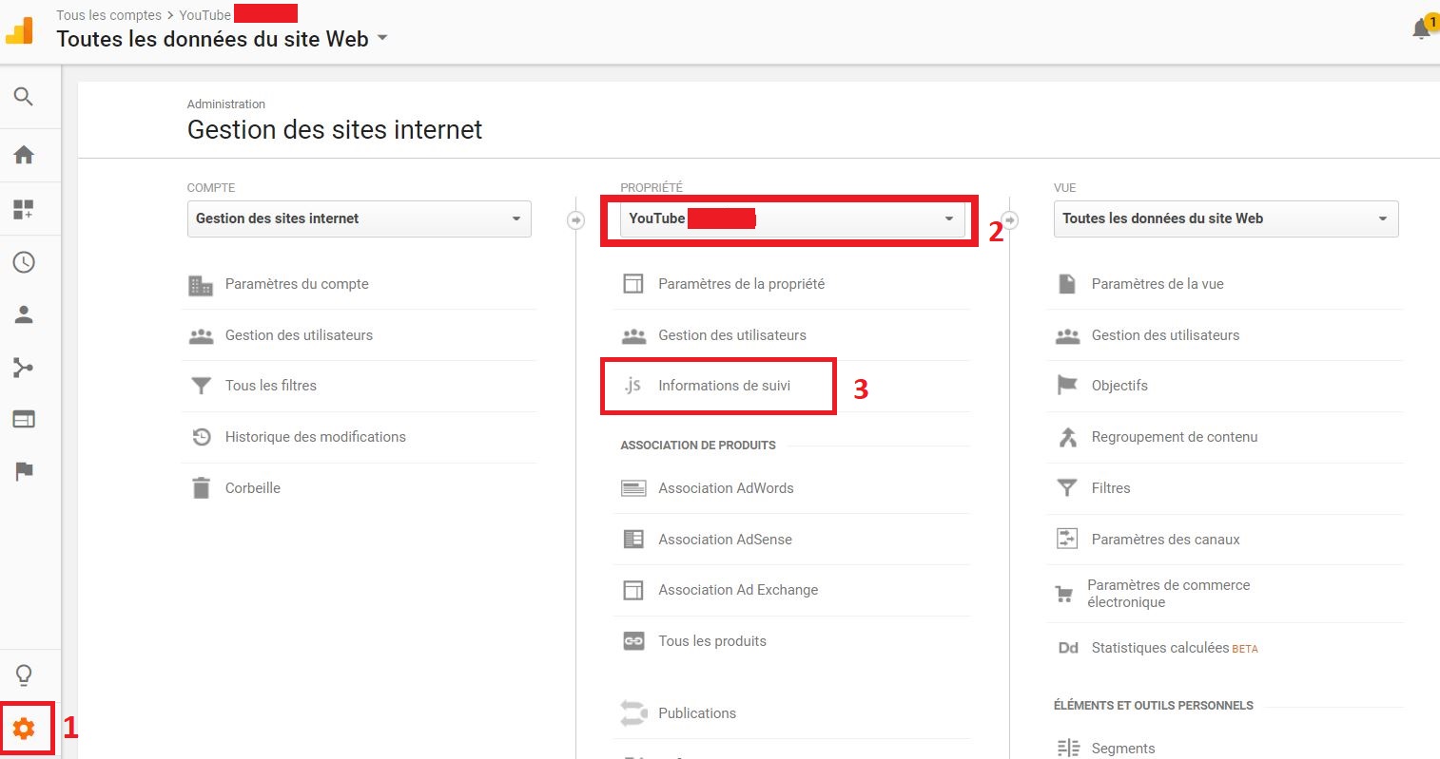Open Admin gear icon in sidebar
Image resolution: width=1440 pixels, height=759 pixels.
click(24, 729)
